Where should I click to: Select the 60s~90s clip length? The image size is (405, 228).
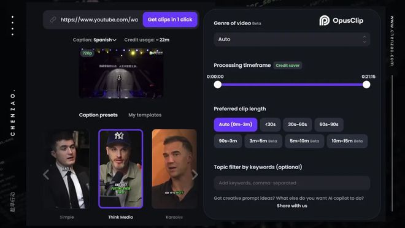point(329,124)
